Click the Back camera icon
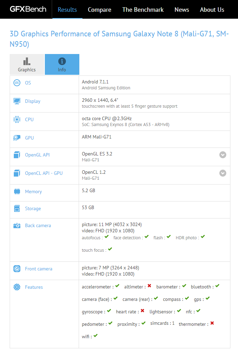238x349 pixels. (17, 225)
